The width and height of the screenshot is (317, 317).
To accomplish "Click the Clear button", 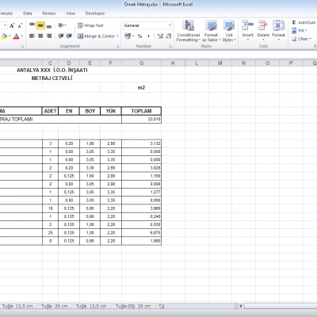I will click(302, 39).
